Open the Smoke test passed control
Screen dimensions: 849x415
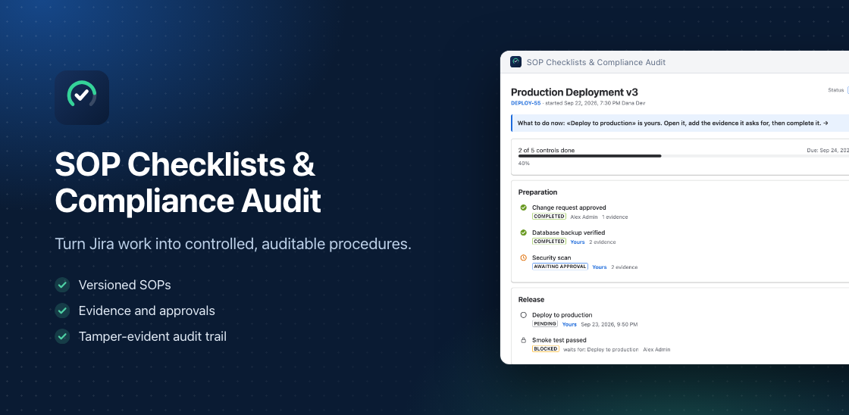tap(559, 340)
